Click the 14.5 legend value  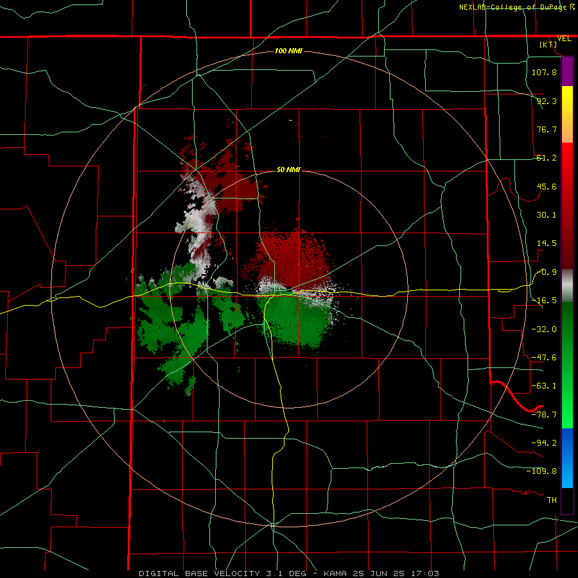(x=547, y=243)
